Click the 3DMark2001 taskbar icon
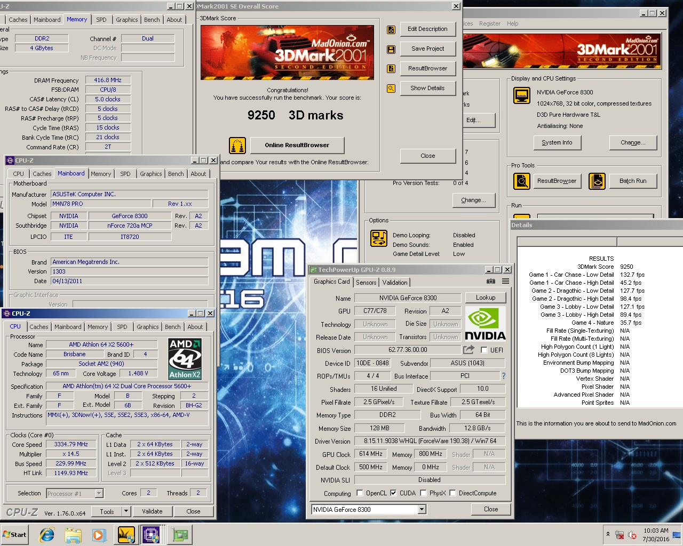This screenshot has height=546, width=683. click(x=126, y=535)
